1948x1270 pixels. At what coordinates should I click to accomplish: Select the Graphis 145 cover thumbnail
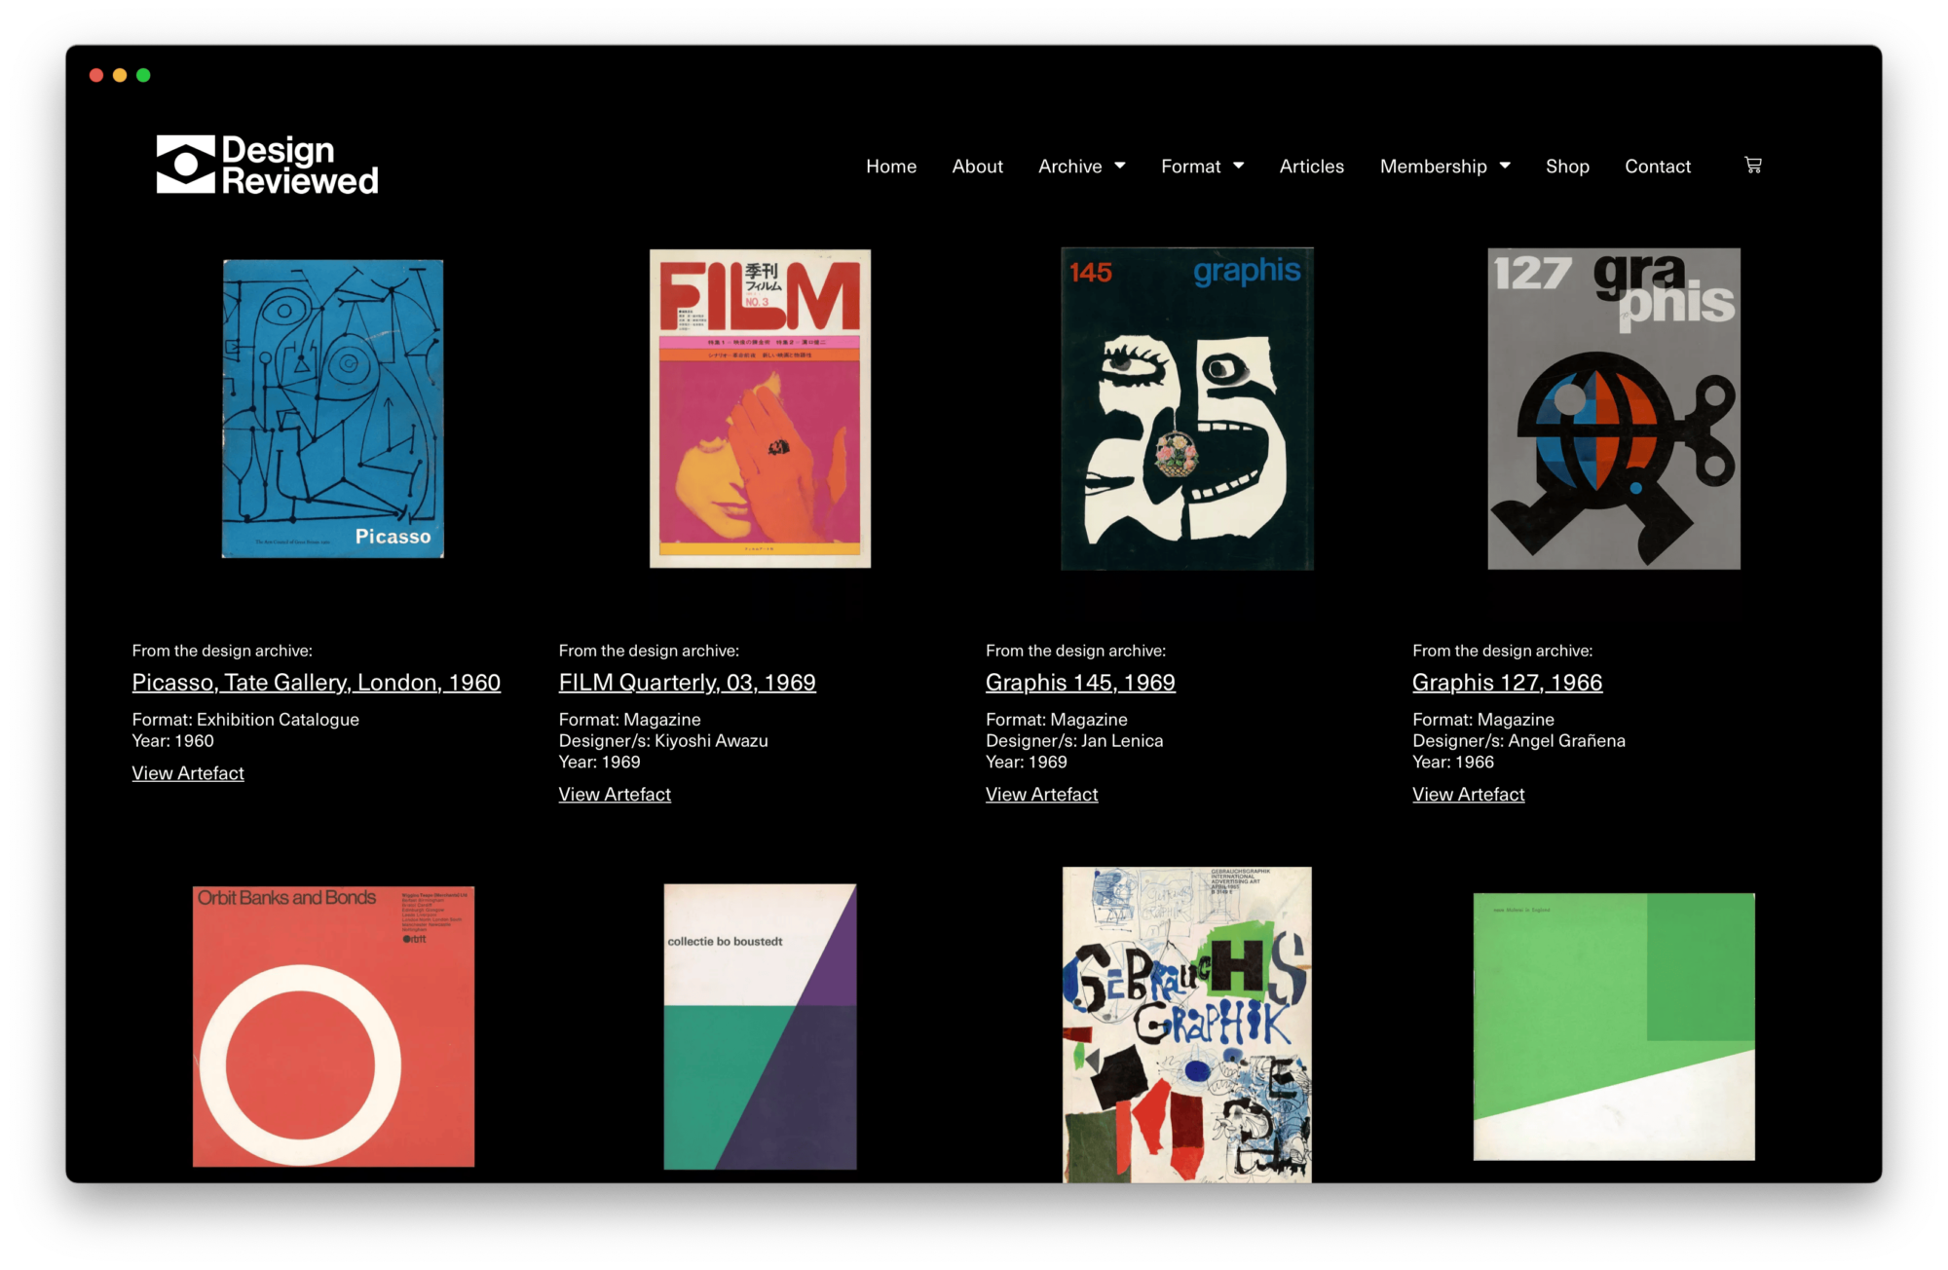[x=1186, y=408]
